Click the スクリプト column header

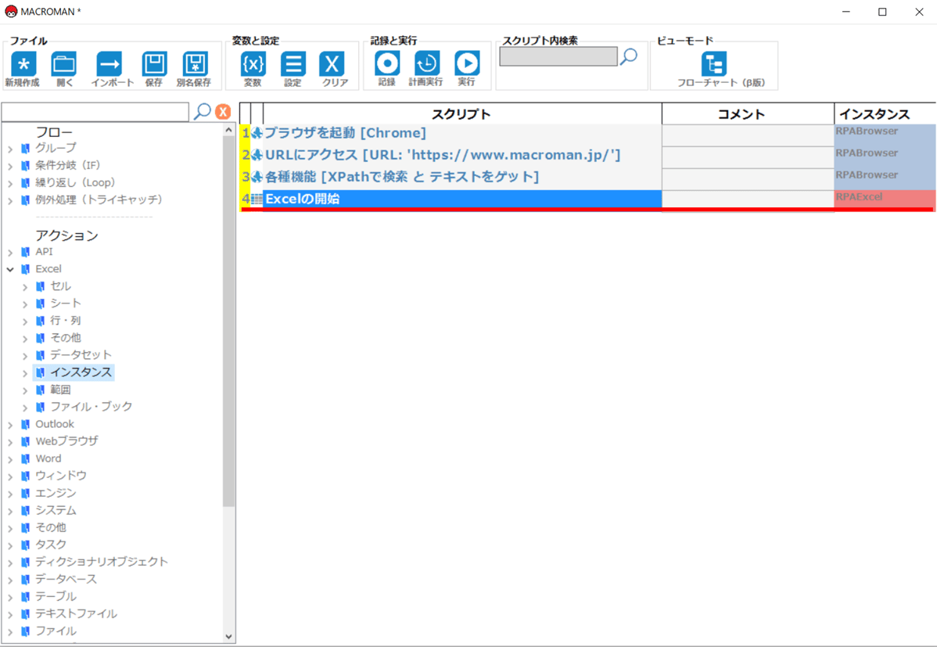[x=462, y=113]
